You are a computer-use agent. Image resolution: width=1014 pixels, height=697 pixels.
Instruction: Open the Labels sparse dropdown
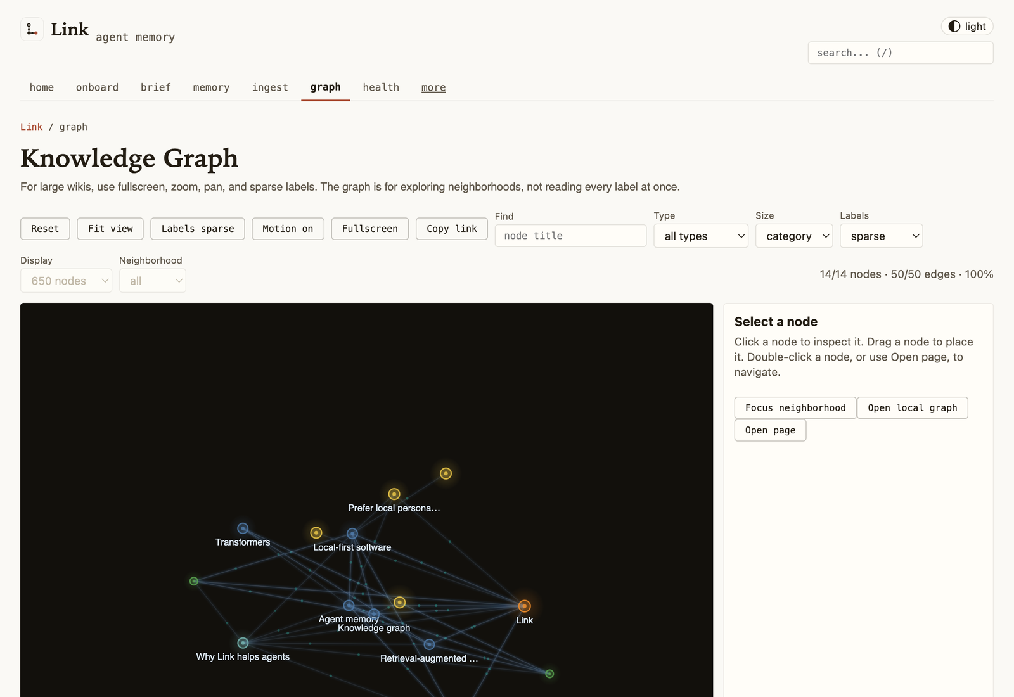pos(882,236)
